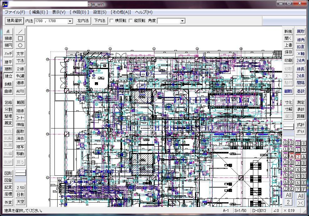This screenshot has height=216, width=309.
Task: Expand the 角度 angle dropdown
Action: pos(182,21)
